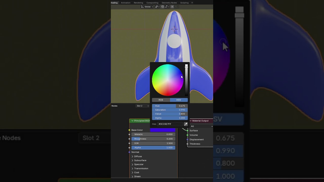Collapse the Principled BSDF node
This screenshot has width=324, height=182.
(132, 121)
